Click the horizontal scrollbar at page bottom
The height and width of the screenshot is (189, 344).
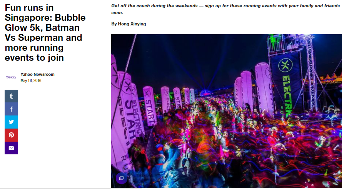[172, 188]
